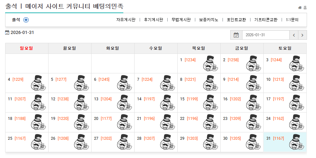Open the calendar picker icon

[x=236, y=35]
